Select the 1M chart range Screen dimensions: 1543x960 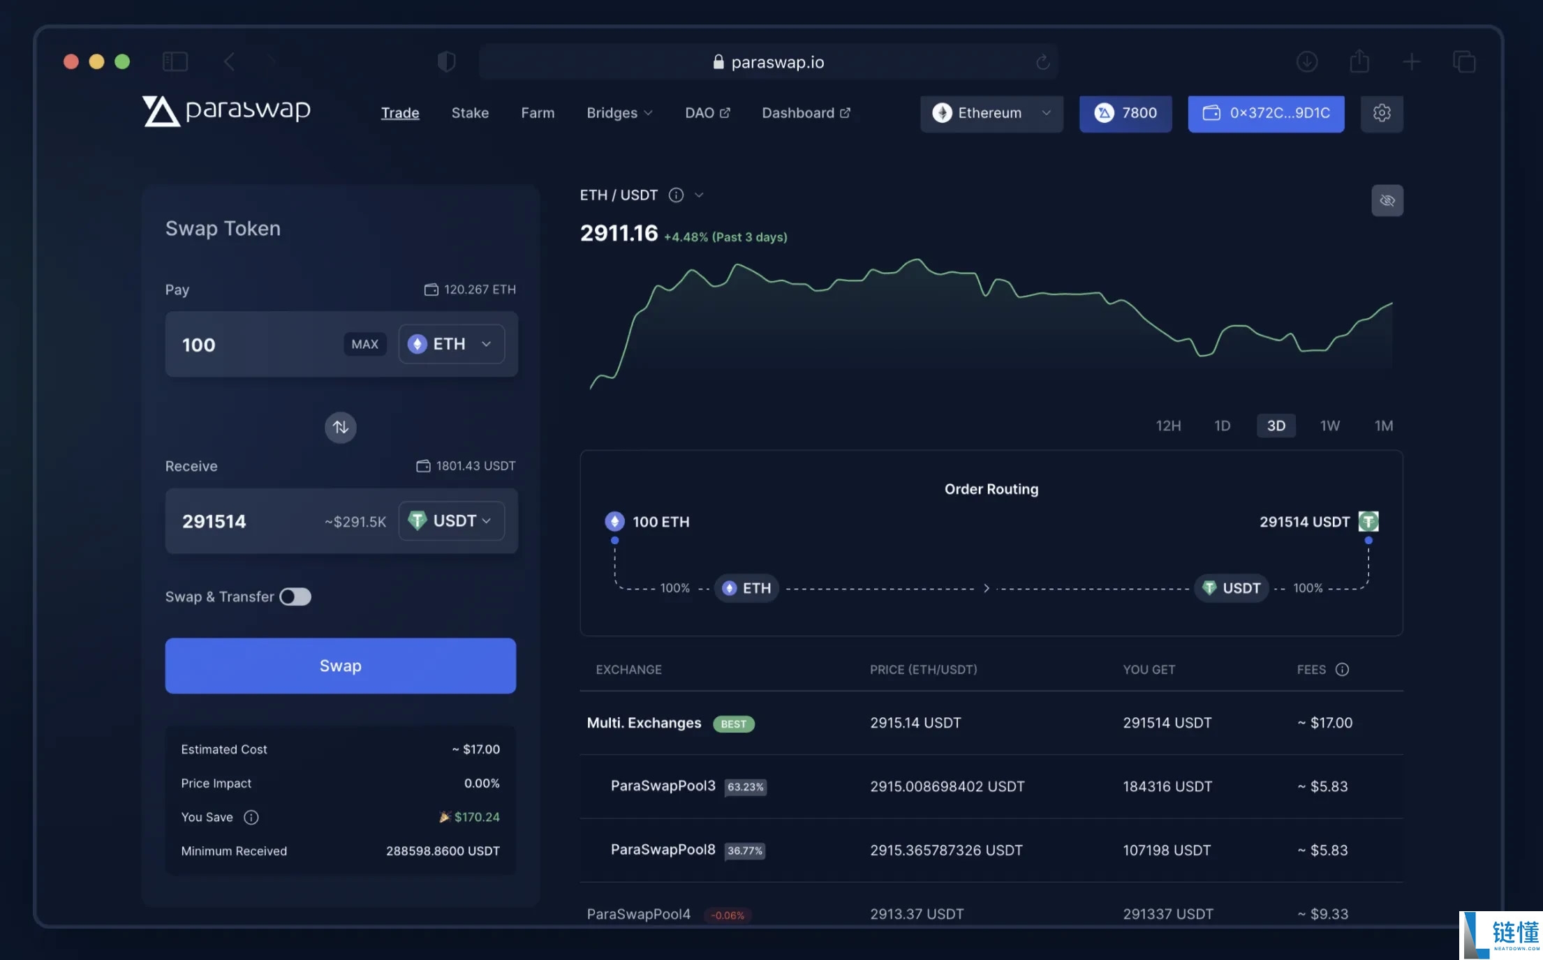pos(1384,426)
